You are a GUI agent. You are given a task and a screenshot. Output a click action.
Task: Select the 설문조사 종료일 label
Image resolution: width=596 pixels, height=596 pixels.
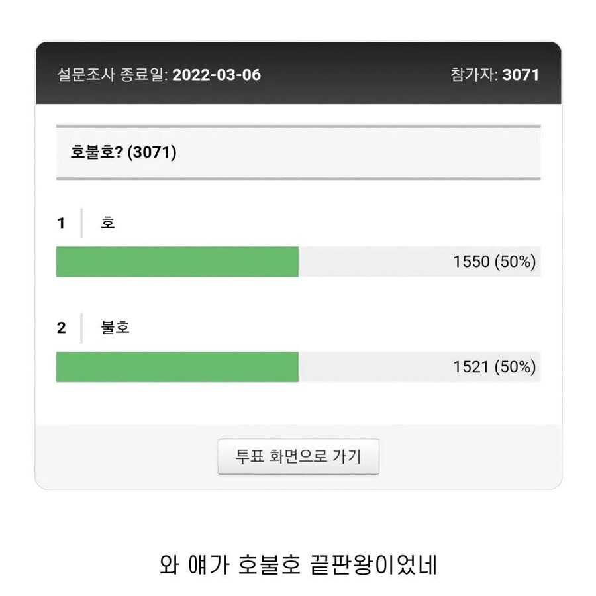pos(113,75)
